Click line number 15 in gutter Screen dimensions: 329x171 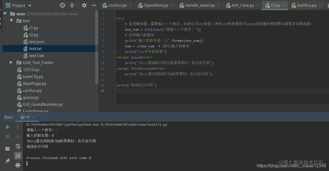(x=102, y=91)
